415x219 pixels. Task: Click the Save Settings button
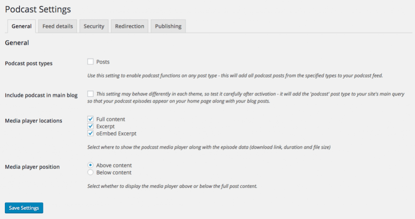pyautogui.click(x=24, y=208)
